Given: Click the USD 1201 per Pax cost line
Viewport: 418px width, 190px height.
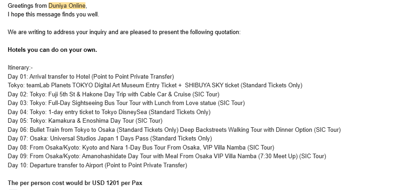Looking at the screenshot, I should pos(75,183).
